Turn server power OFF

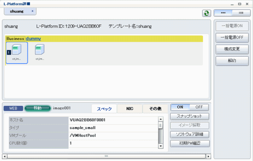(199, 107)
